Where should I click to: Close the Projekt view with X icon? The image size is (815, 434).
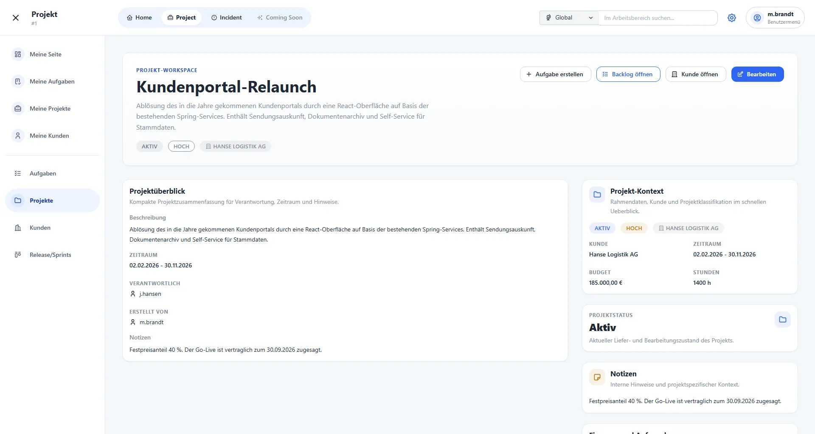[x=16, y=18]
